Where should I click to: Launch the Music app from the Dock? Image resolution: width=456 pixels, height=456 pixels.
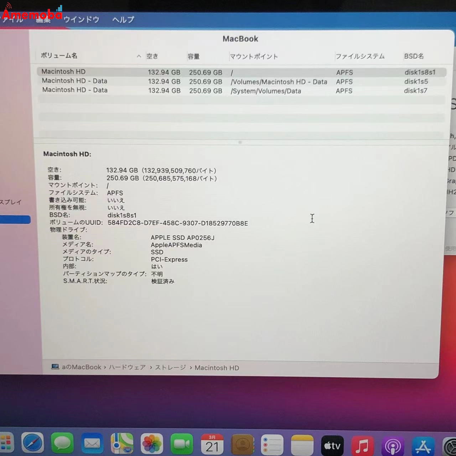point(363,444)
